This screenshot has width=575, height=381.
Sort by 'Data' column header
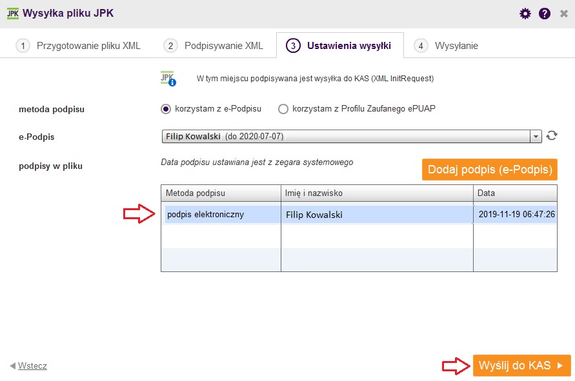[x=515, y=193]
